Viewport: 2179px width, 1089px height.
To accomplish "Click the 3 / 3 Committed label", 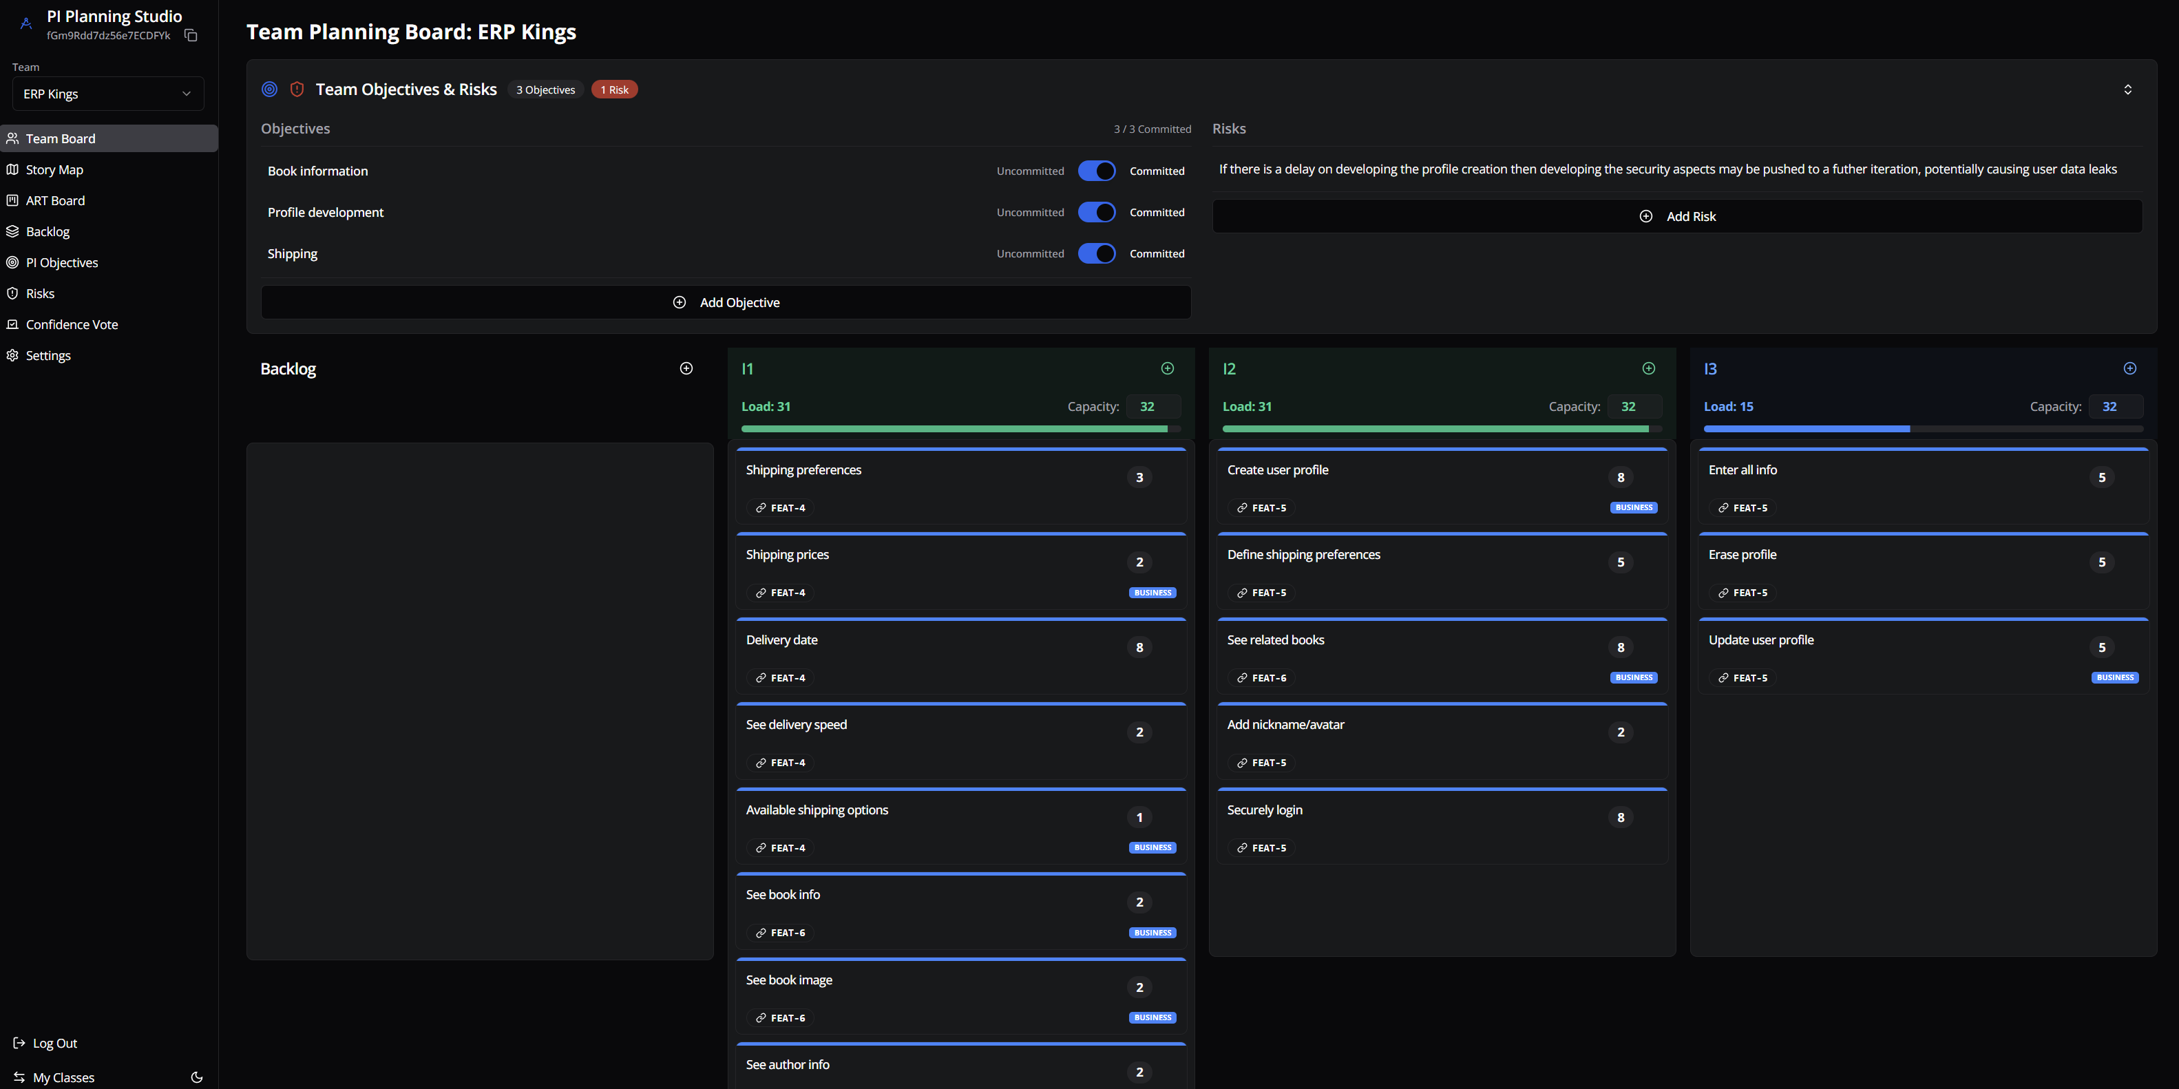I will (x=1152, y=129).
